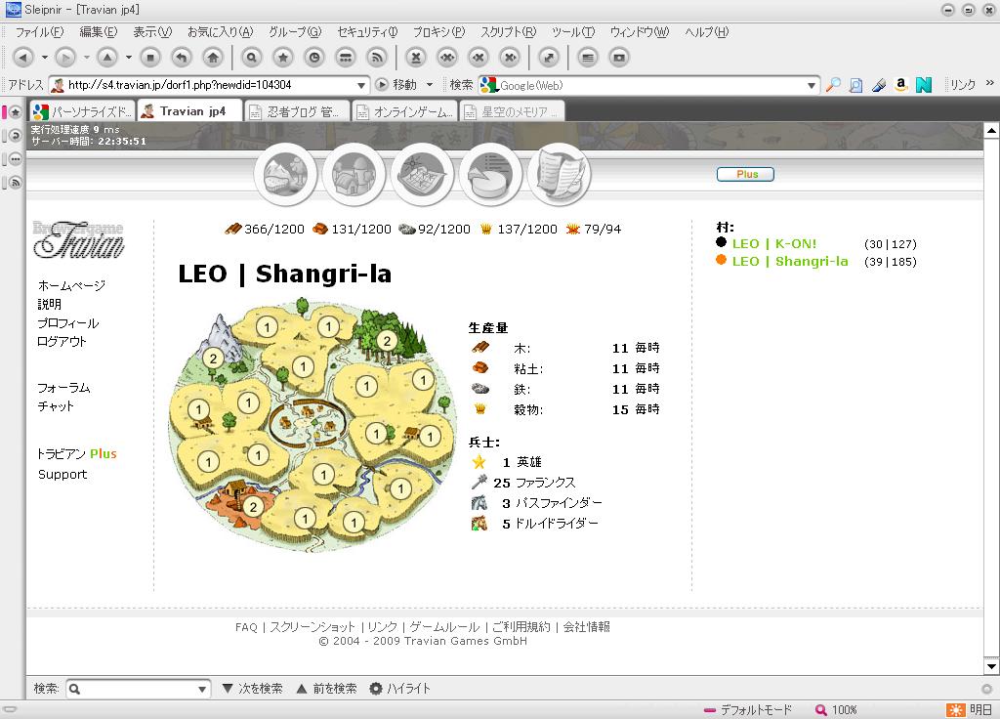Viewport: 1000px width, 719px height.
Task: Expand the 移動 go button dropdown
Action: click(x=430, y=84)
